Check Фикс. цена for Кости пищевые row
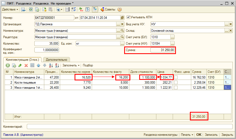Viewport: 236px width, 139px height. (176, 83)
